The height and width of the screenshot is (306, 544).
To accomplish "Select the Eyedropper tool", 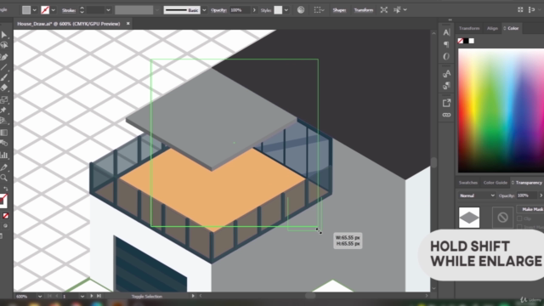I will click(x=3, y=167).
